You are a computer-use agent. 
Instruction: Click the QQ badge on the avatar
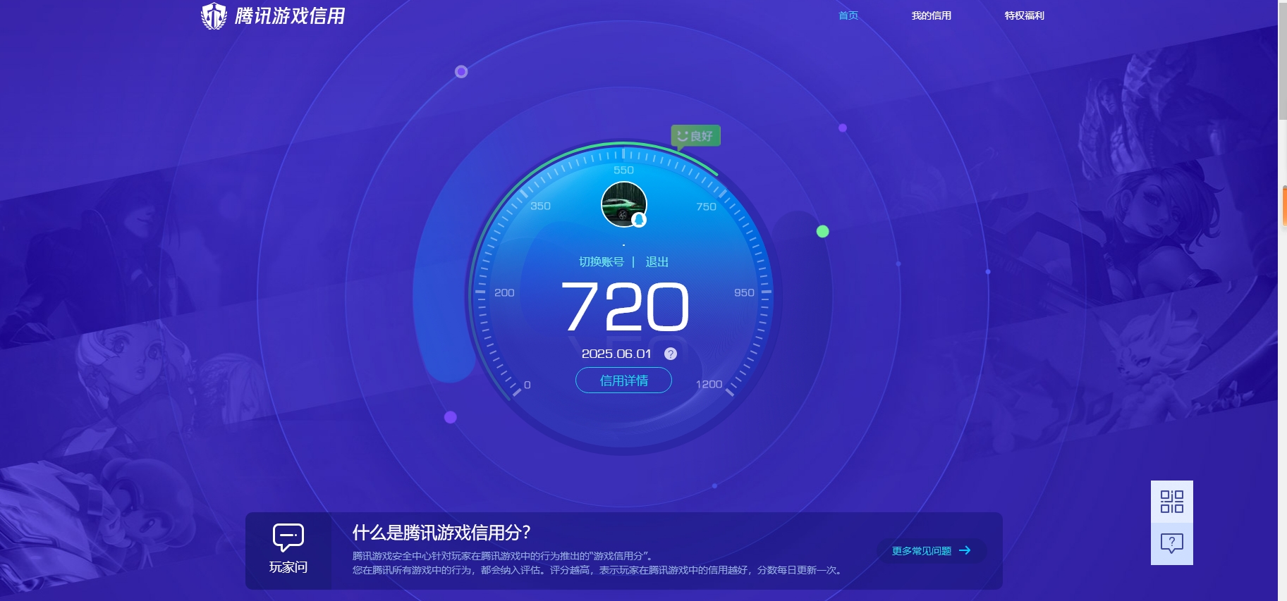coord(639,220)
